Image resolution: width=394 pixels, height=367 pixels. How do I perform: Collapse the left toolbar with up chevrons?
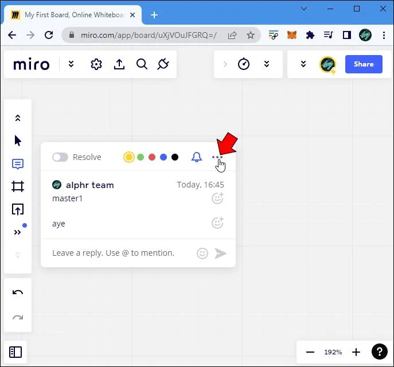pyautogui.click(x=18, y=118)
